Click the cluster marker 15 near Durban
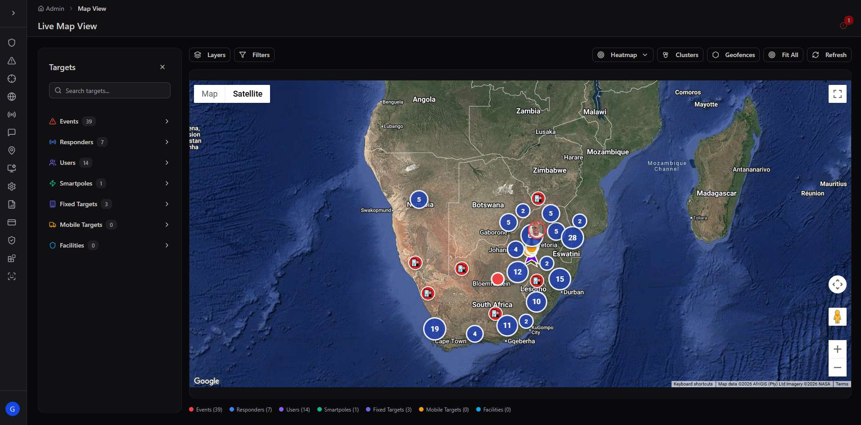Image resolution: width=861 pixels, height=425 pixels. pyautogui.click(x=559, y=279)
